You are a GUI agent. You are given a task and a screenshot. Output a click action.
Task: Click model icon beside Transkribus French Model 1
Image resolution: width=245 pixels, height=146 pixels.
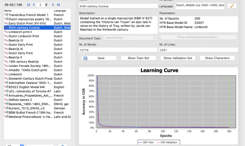(x=6, y=15)
